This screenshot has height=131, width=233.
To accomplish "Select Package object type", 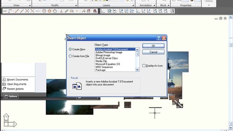I will [115, 70].
